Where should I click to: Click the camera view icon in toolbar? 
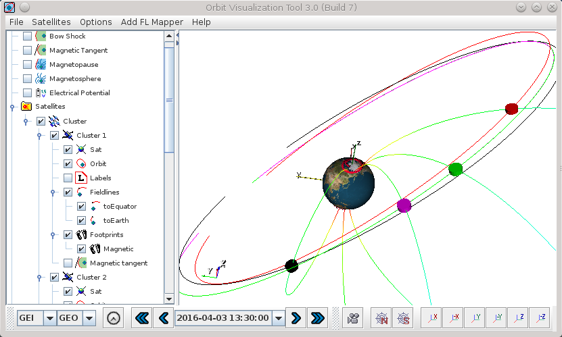click(353, 318)
